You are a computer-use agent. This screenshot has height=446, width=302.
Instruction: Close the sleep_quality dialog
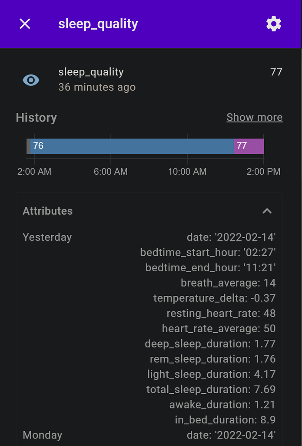[25, 24]
